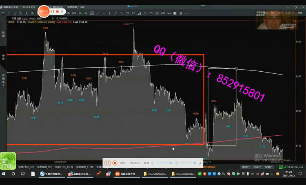
Task: Click the pause button on bottom recorder bar
Action: (108, 163)
